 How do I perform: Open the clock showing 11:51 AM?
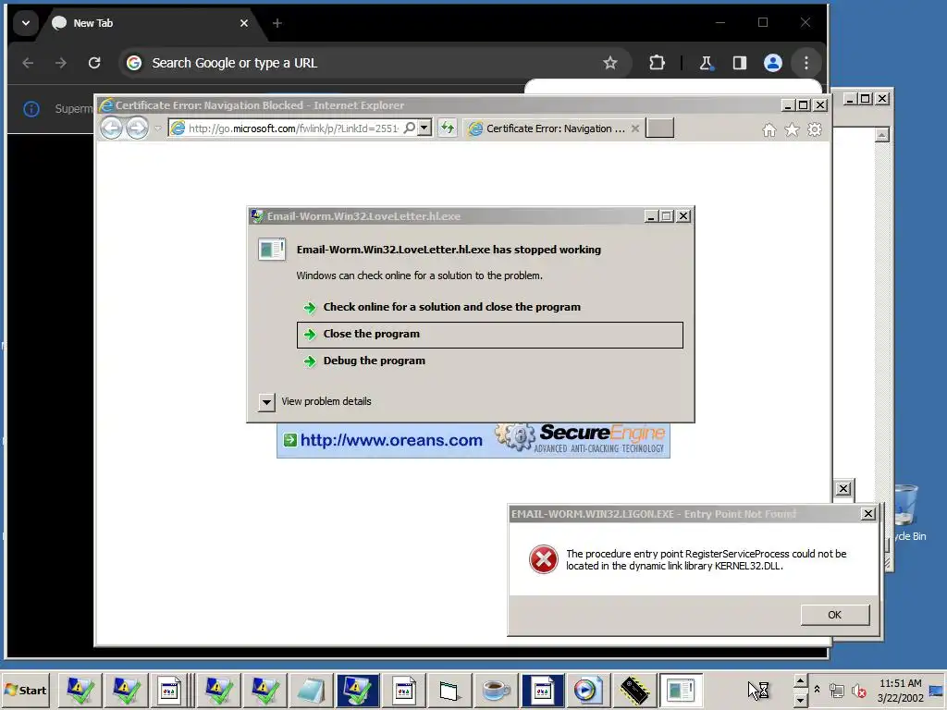click(x=901, y=690)
